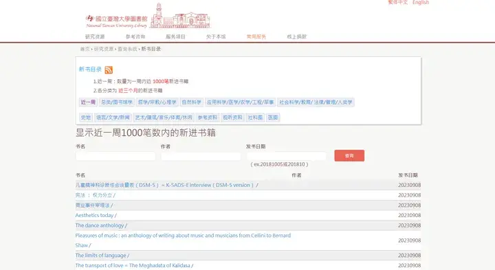Open the 服务项目 menu

tap(175, 36)
